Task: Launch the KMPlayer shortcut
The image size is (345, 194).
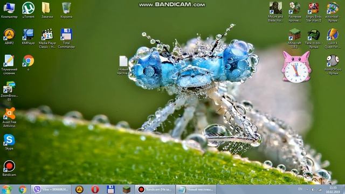Action: [x=28, y=36]
